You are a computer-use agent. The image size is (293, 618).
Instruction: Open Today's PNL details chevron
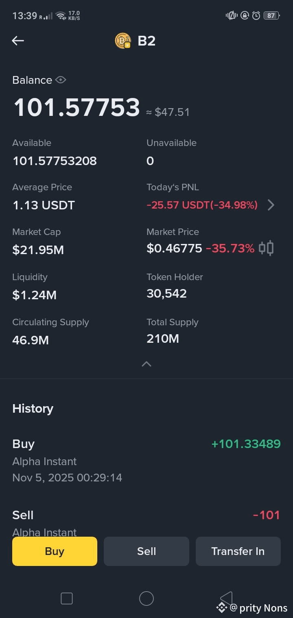[x=271, y=205]
